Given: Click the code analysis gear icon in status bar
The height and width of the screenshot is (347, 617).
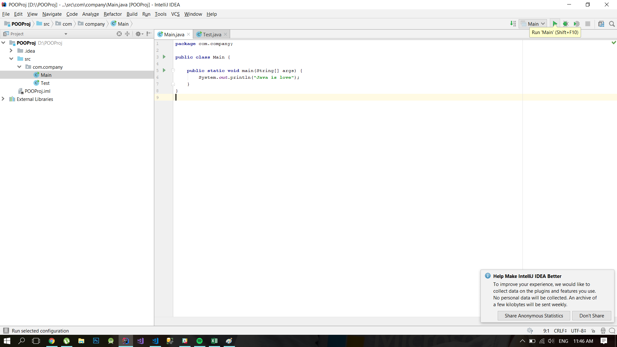Looking at the screenshot, I should coord(530,331).
